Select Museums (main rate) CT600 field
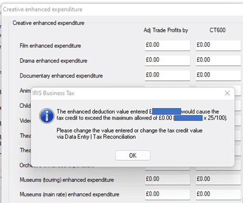 (218, 194)
